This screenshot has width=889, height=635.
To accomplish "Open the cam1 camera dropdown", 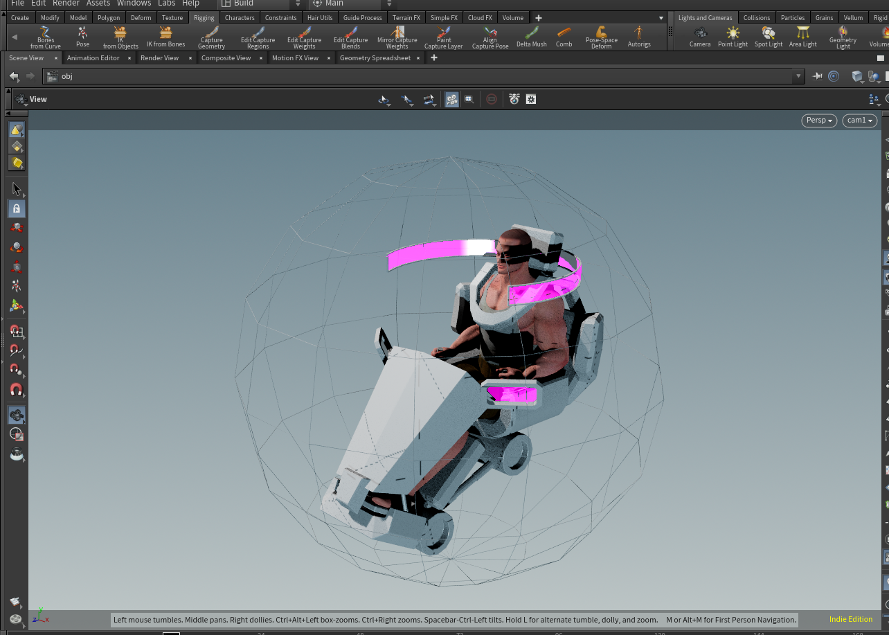I will tap(859, 120).
